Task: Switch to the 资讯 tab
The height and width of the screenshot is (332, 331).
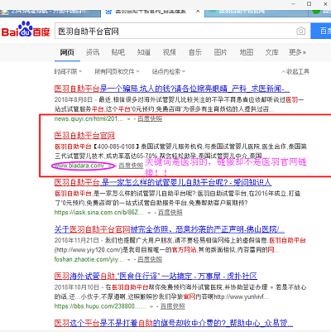Action: click(93, 52)
